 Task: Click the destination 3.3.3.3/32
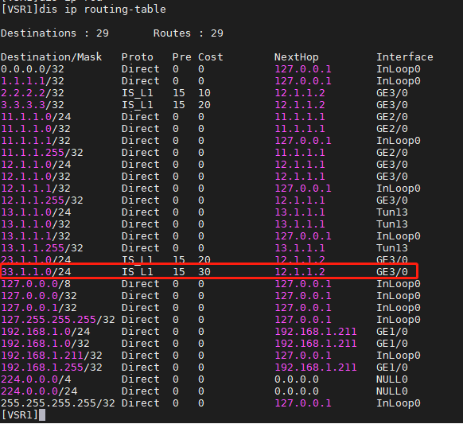pyautogui.click(x=33, y=105)
